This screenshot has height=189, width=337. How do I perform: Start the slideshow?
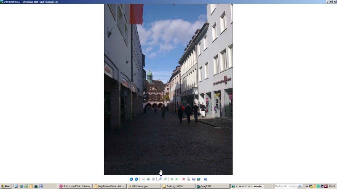(153, 179)
